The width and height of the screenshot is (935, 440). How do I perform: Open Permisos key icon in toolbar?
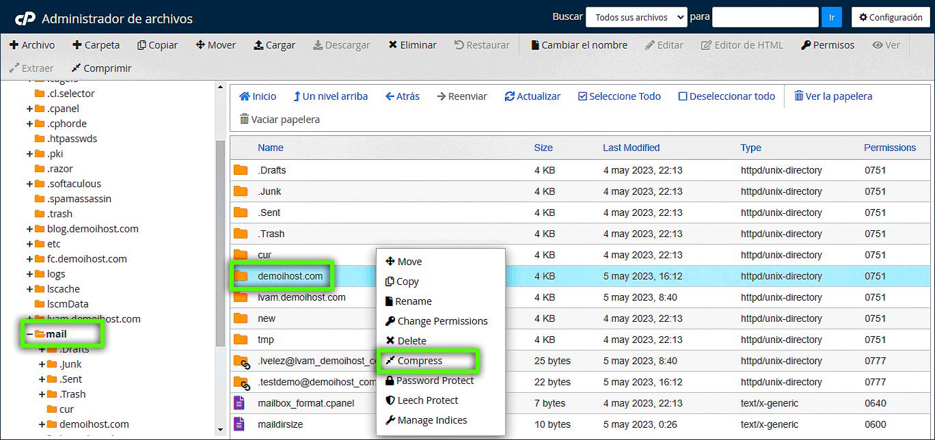[x=807, y=45]
